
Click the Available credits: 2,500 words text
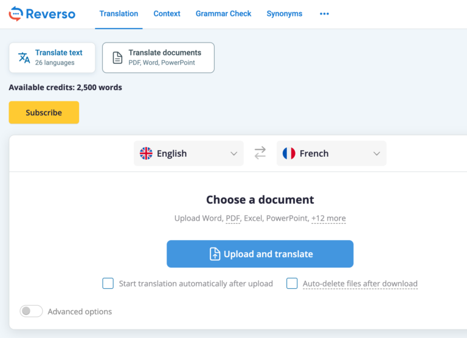click(65, 88)
